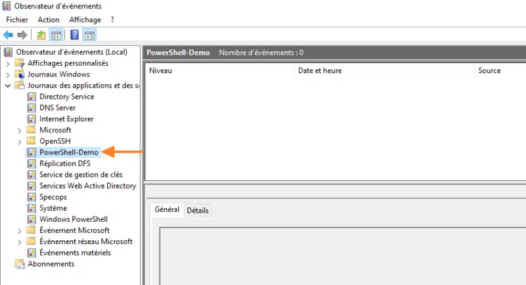Click the Specops log icon
The image size is (526, 285).
(x=32, y=197)
